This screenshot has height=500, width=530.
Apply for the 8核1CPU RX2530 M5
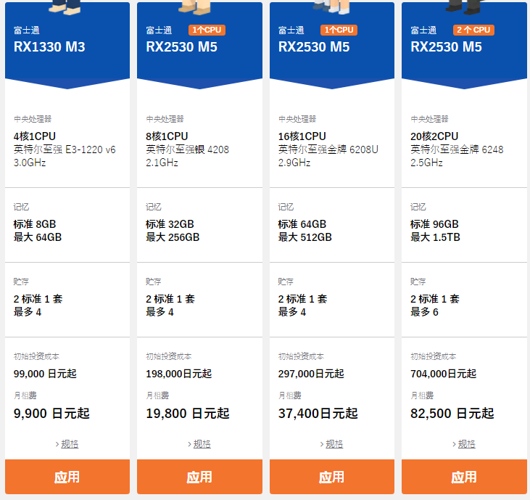[x=199, y=477]
